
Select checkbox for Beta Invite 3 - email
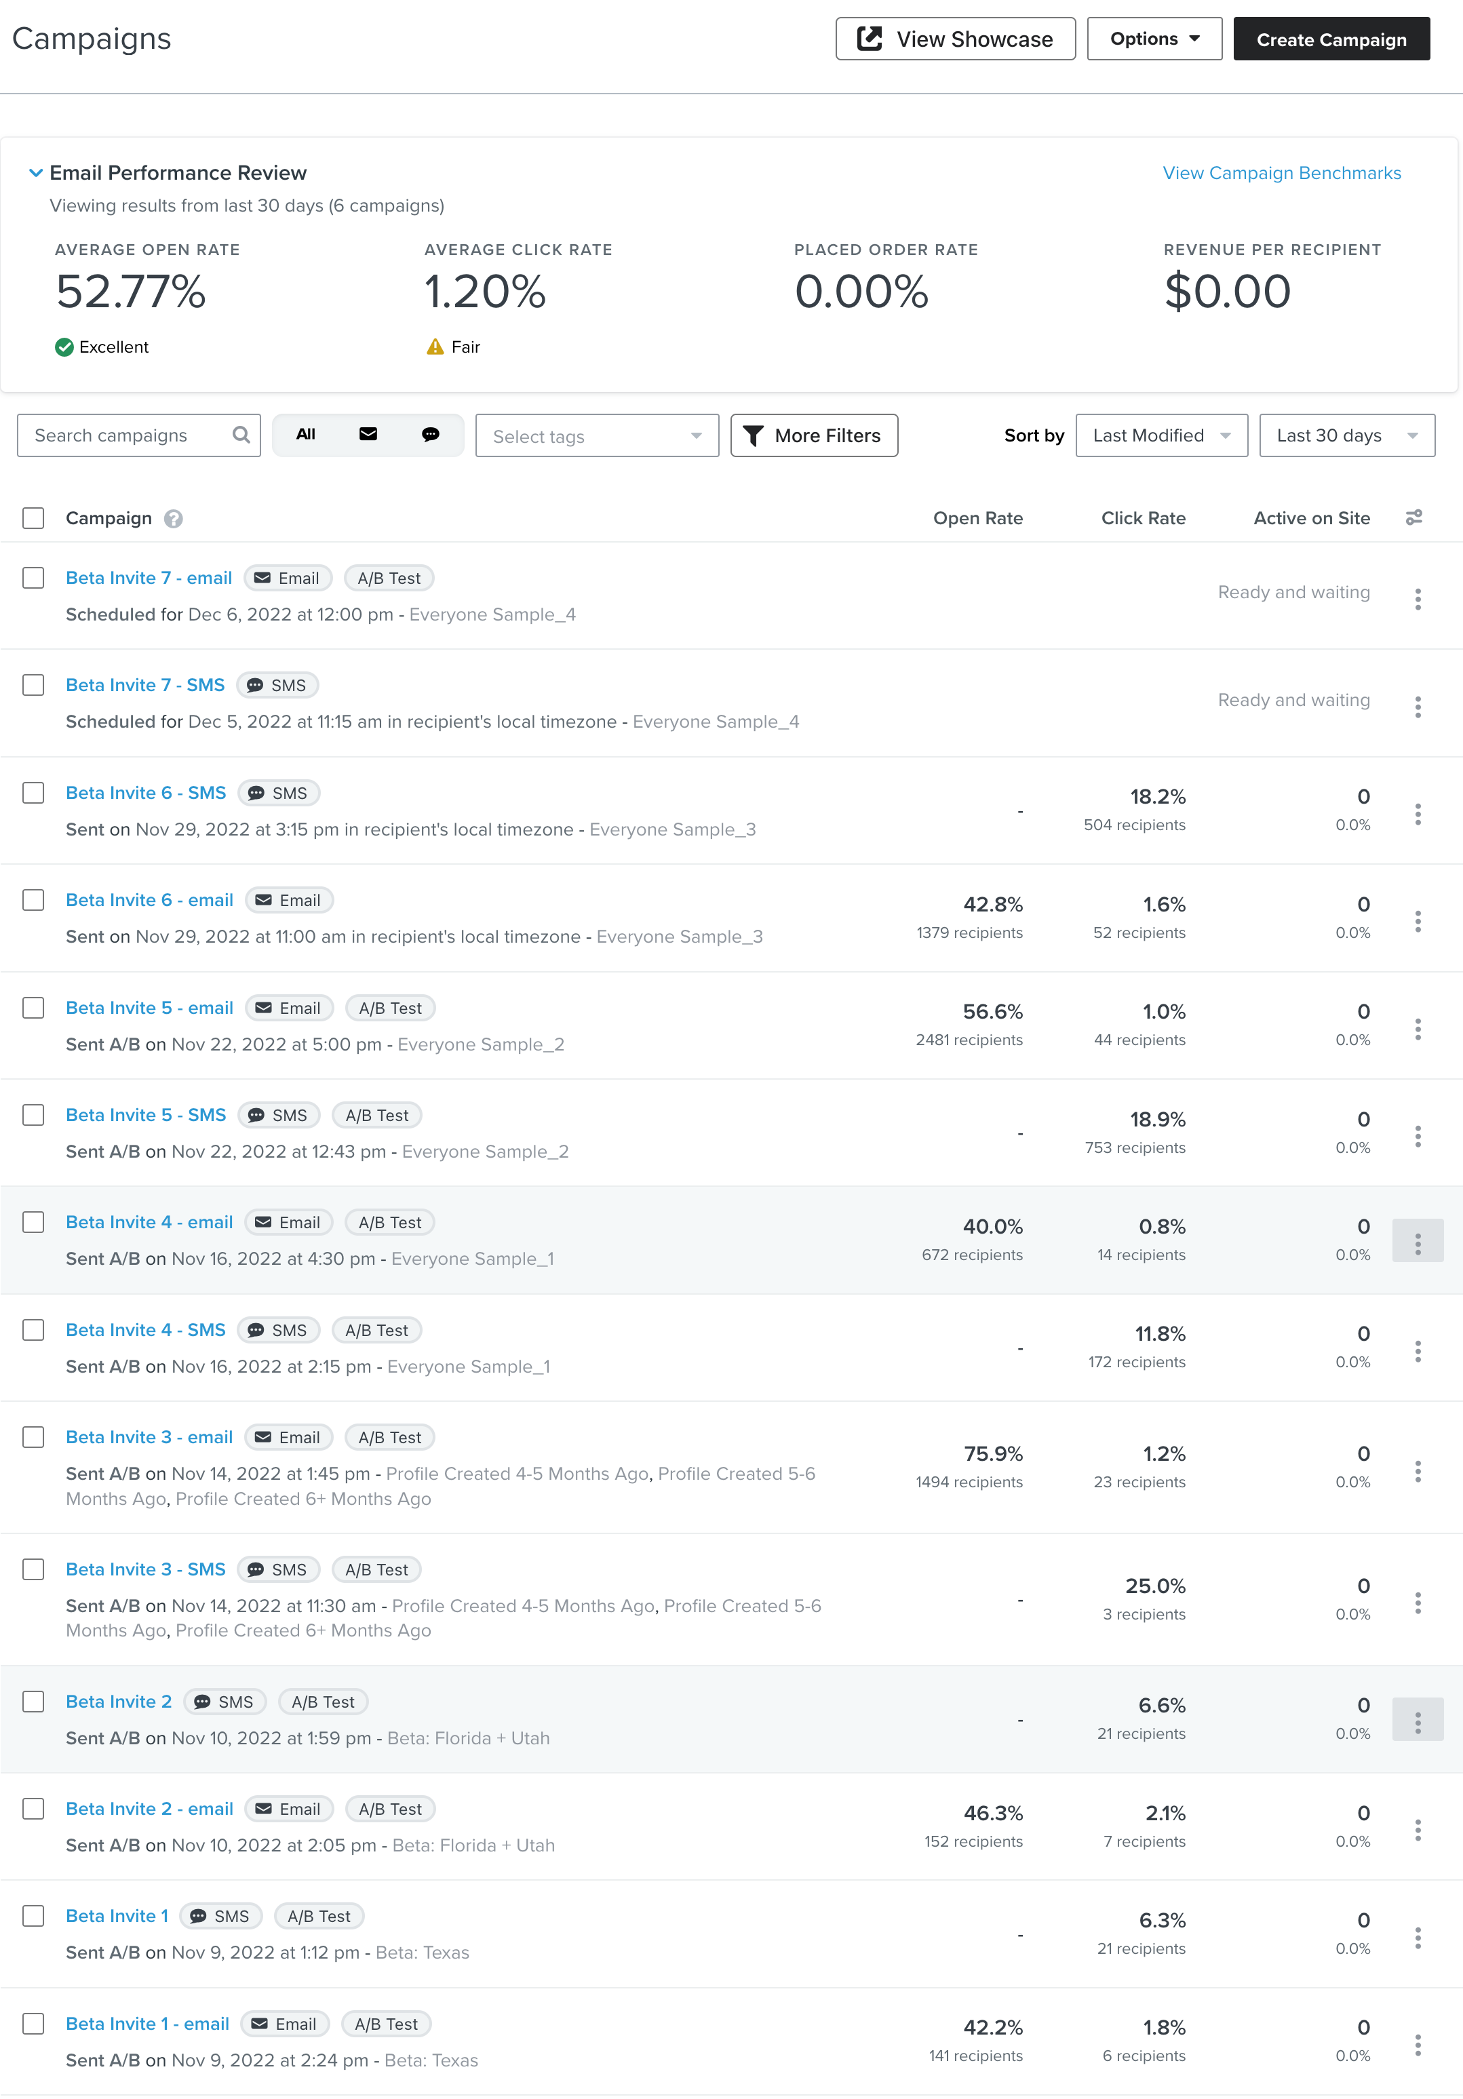pyautogui.click(x=34, y=1437)
